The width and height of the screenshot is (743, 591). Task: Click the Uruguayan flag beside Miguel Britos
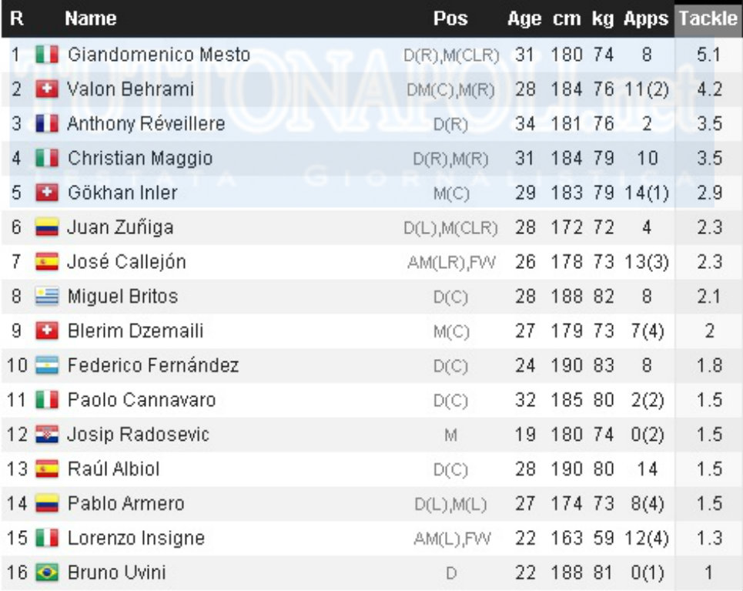[x=47, y=297]
